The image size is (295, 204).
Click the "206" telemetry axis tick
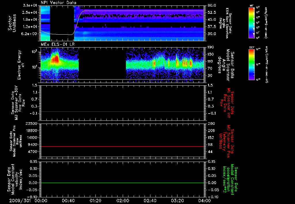211,131
